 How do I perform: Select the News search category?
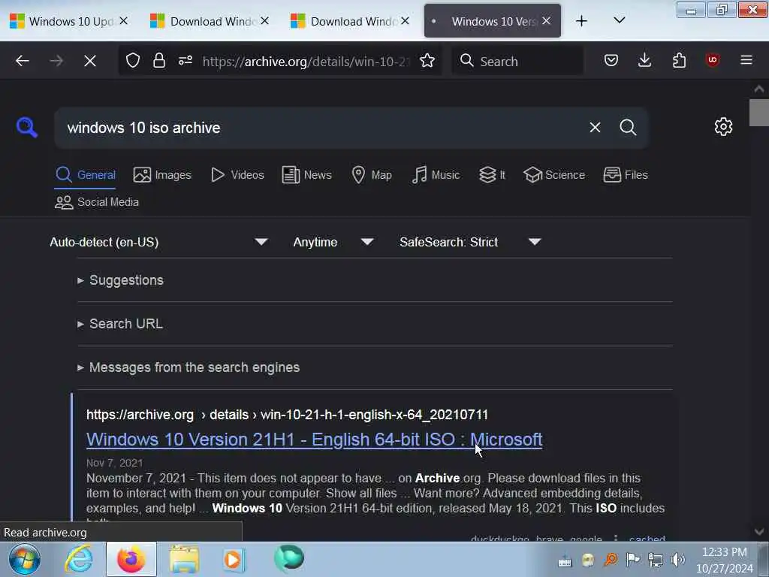tap(307, 175)
